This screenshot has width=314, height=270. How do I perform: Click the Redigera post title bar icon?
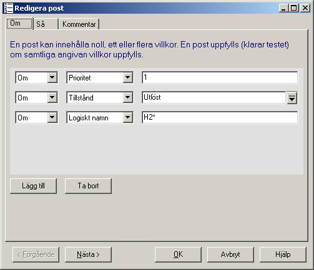pos(8,8)
